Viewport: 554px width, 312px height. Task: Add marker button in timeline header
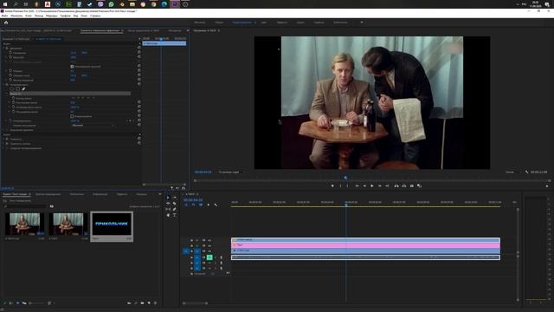tap(208, 205)
